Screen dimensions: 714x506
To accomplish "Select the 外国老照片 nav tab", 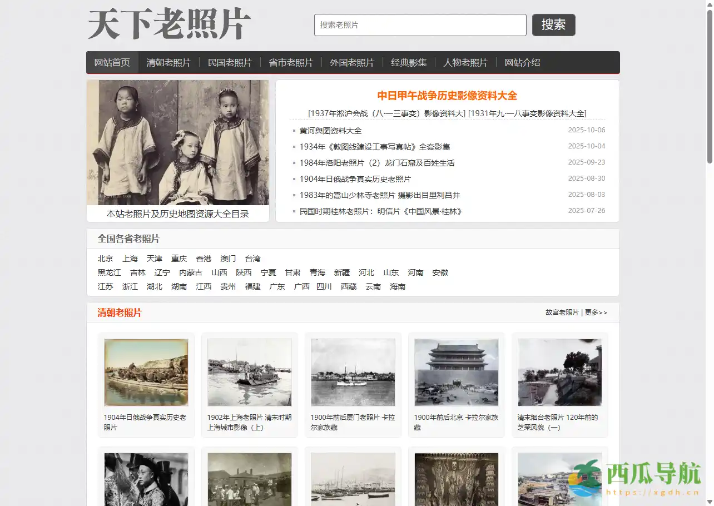I will (x=352, y=62).
